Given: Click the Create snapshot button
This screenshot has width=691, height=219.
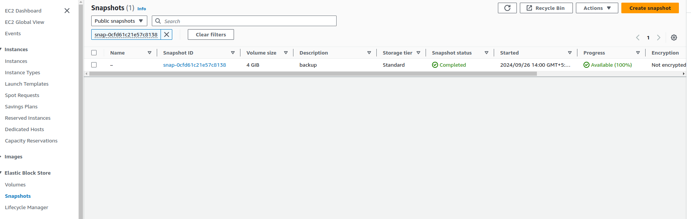Looking at the screenshot, I should [x=650, y=8].
